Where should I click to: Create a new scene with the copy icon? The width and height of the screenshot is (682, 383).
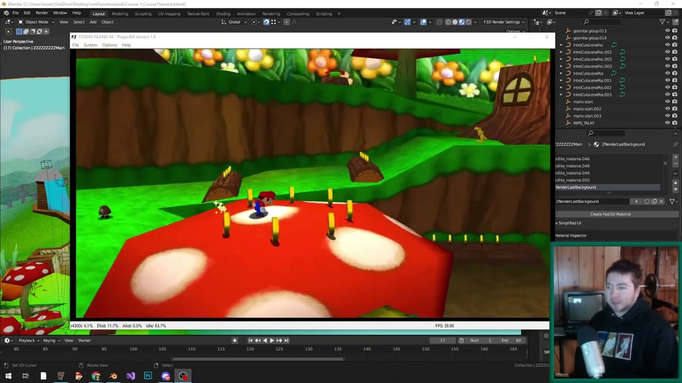[x=598, y=13]
